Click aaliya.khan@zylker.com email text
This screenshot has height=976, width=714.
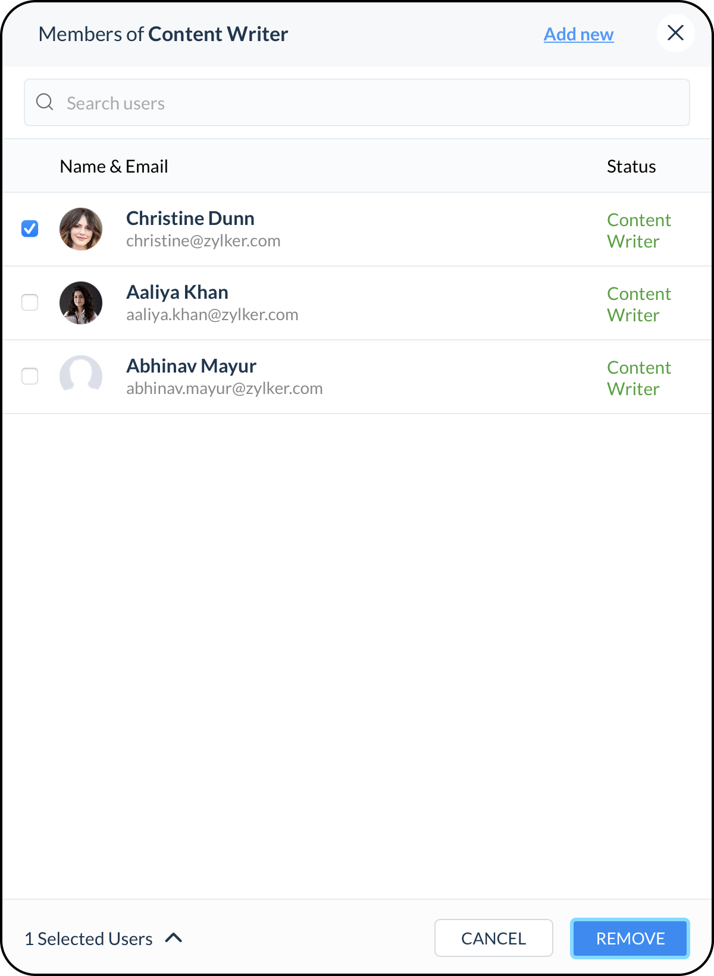212,315
